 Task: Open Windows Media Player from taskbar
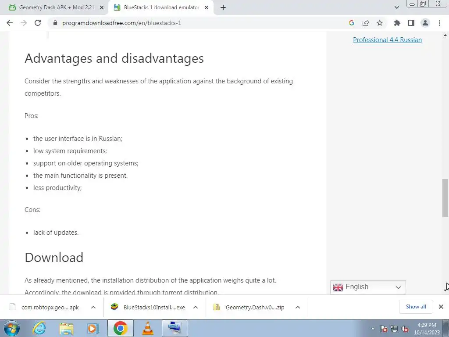[x=93, y=328]
